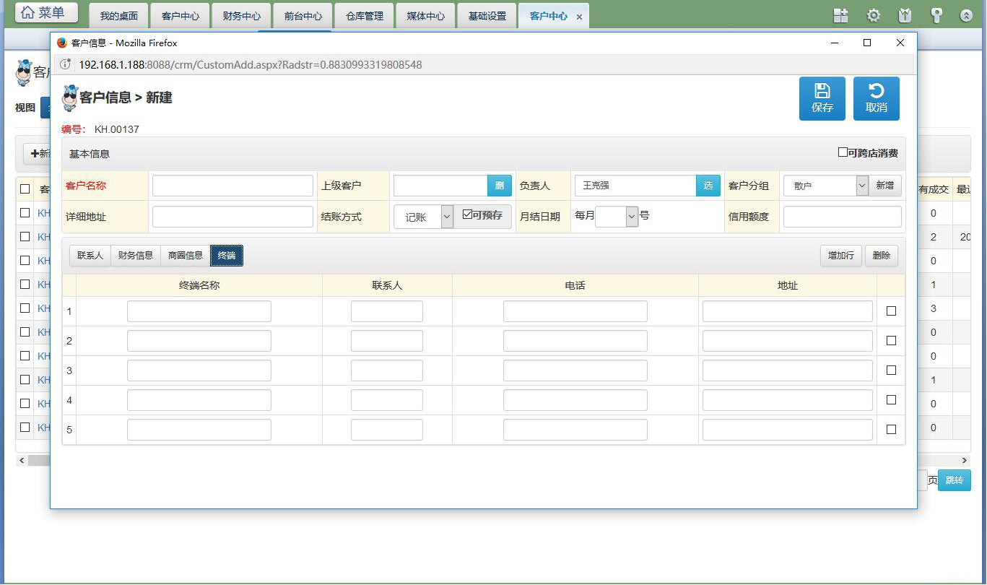Viewport: 987px width, 585px height.
Task: Check the row 5 terminal checkbox
Action: click(891, 429)
